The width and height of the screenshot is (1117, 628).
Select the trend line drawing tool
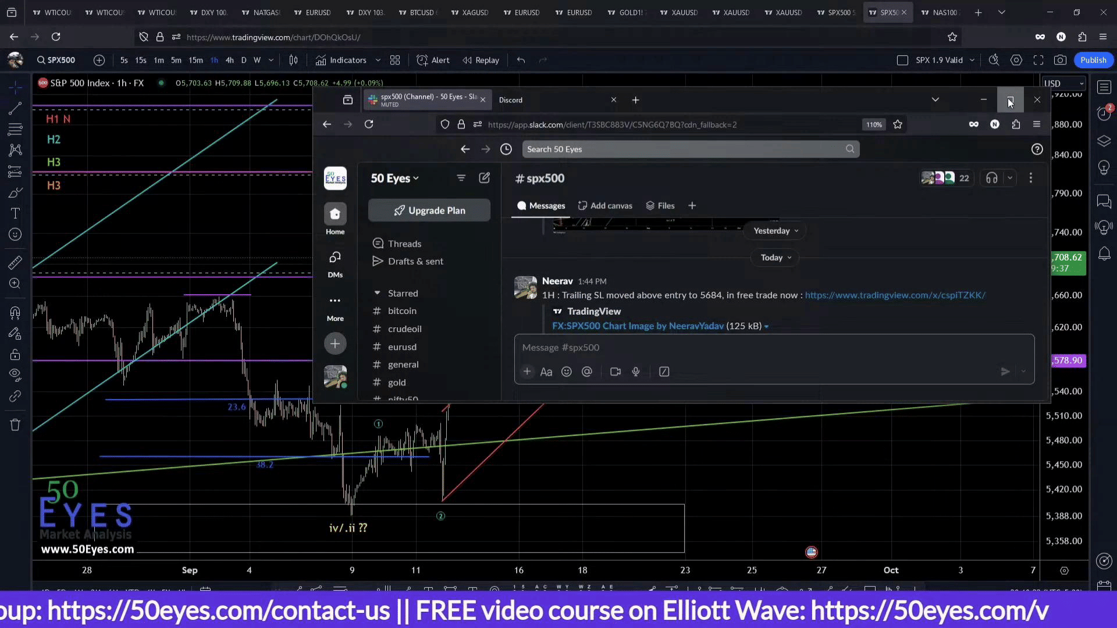[16, 108]
